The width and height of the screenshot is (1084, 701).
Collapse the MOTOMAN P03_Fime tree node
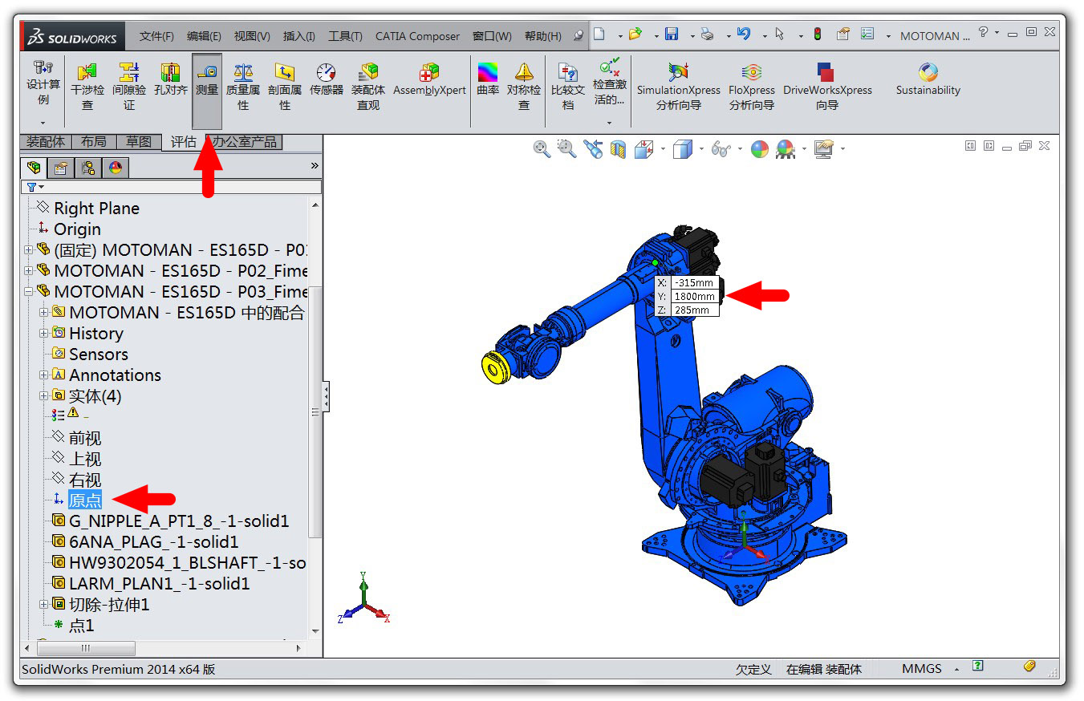[29, 292]
